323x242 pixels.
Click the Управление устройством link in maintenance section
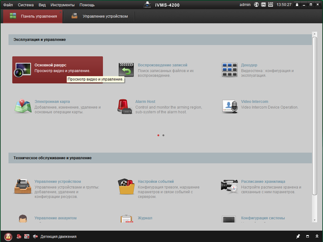58,181
